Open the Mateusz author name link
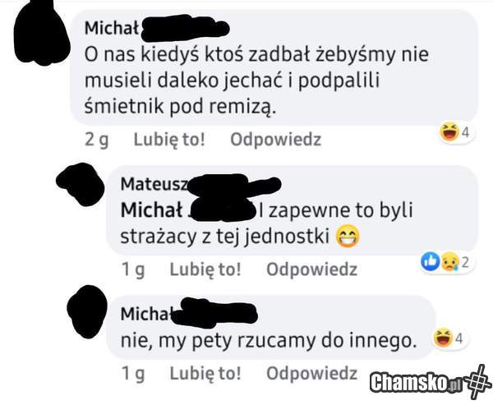Image resolution: width=493 pixels, height=405 pixels. click(x=154, y=184)
